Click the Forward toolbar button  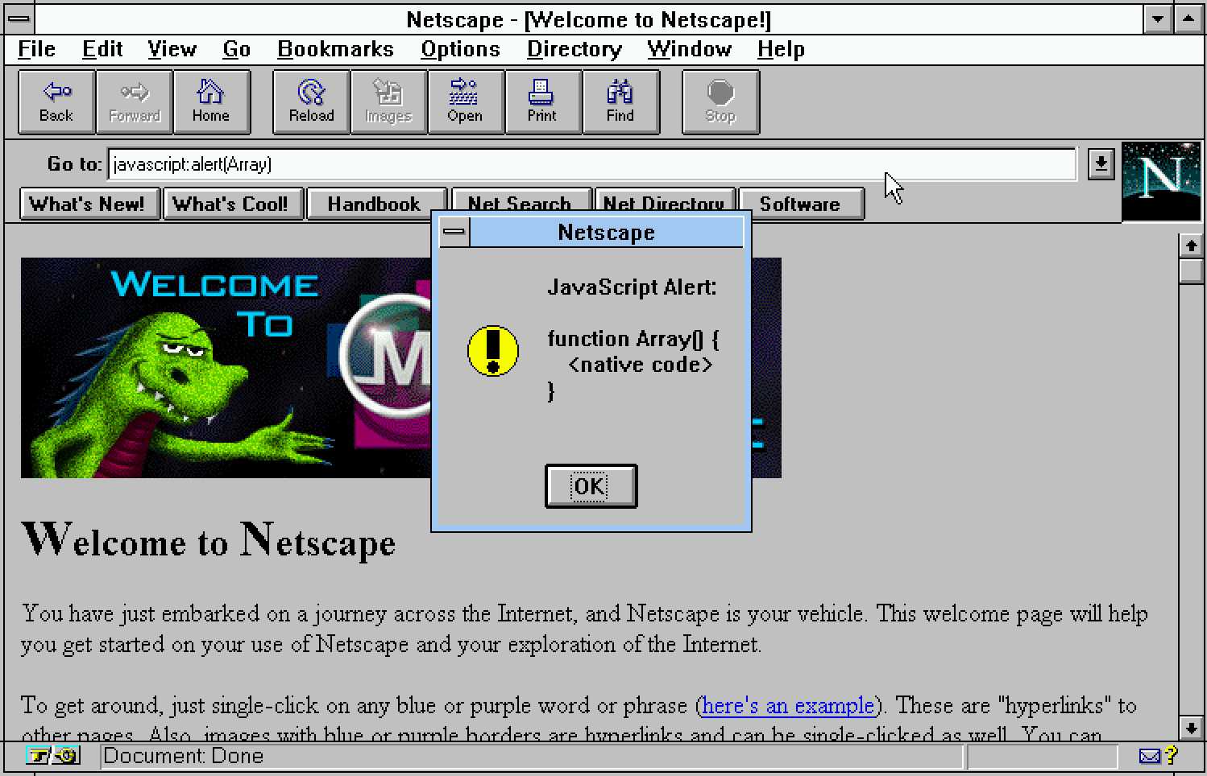[x=134, y=102]
